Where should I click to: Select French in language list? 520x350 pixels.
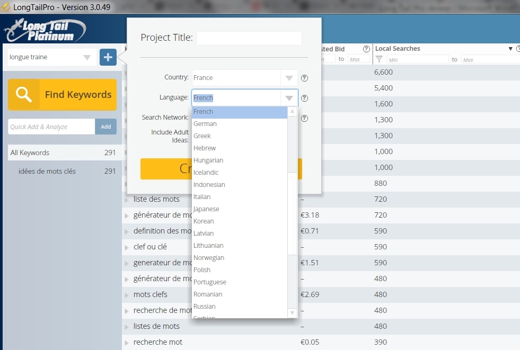240,112
